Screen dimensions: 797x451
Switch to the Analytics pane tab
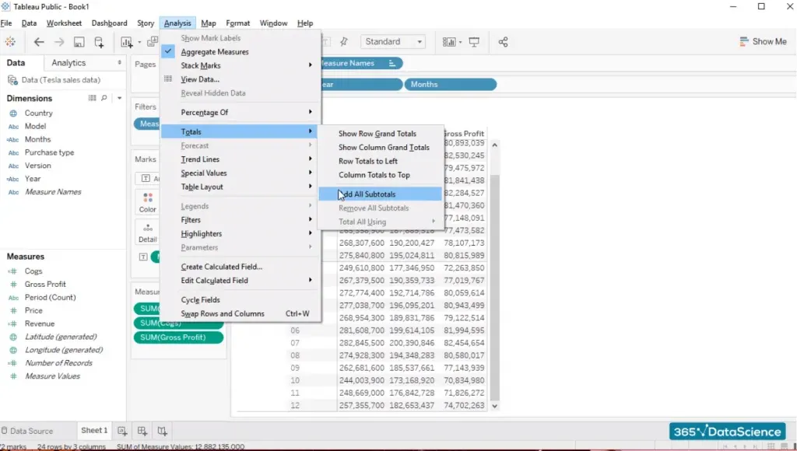68,63
